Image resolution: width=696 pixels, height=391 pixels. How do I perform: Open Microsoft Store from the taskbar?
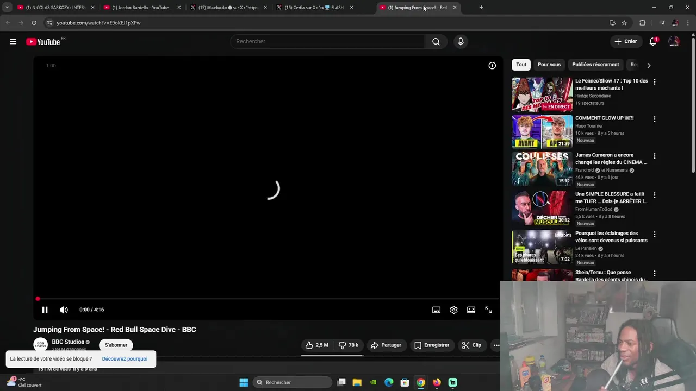[405, 382]
